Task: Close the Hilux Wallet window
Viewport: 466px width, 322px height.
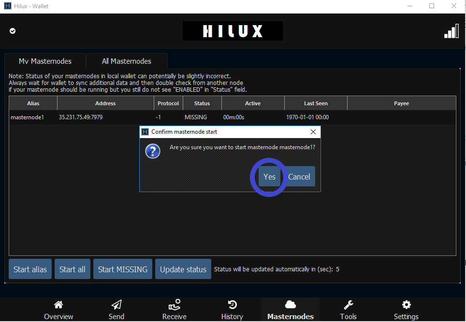Action: 454,6
